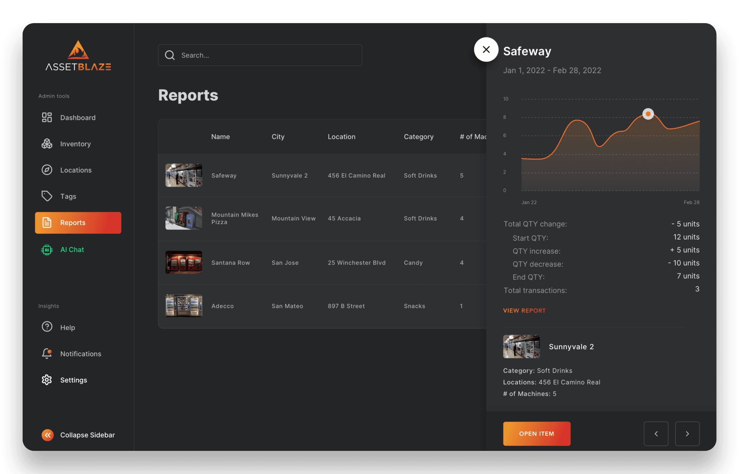Open the Tags menu item

point(78,196)
